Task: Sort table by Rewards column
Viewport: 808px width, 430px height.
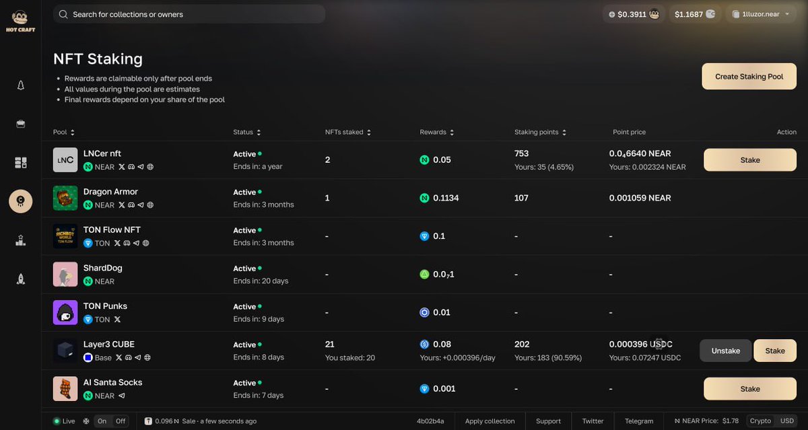Action: click(x=437, y=133)
